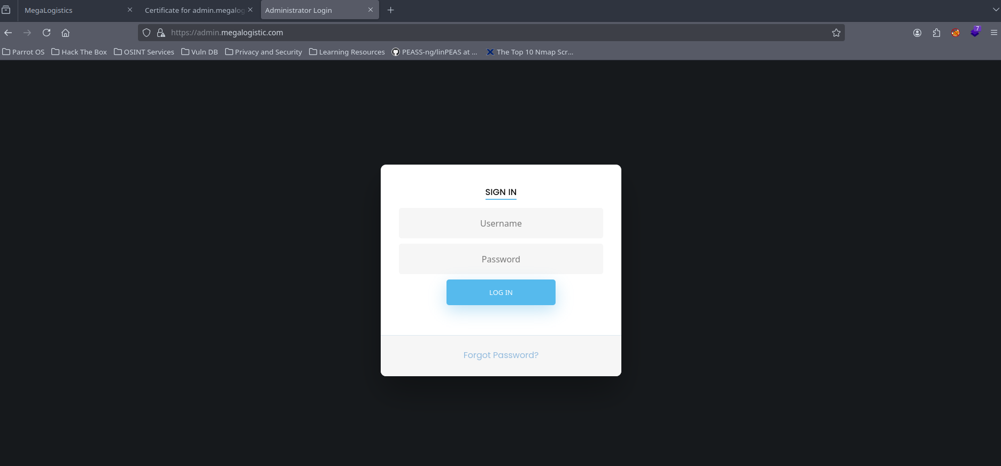Viewport: 1001px width, 466px height.
Task: Expand the OSINT Services bookmark folder
Action: pos(144,52)
